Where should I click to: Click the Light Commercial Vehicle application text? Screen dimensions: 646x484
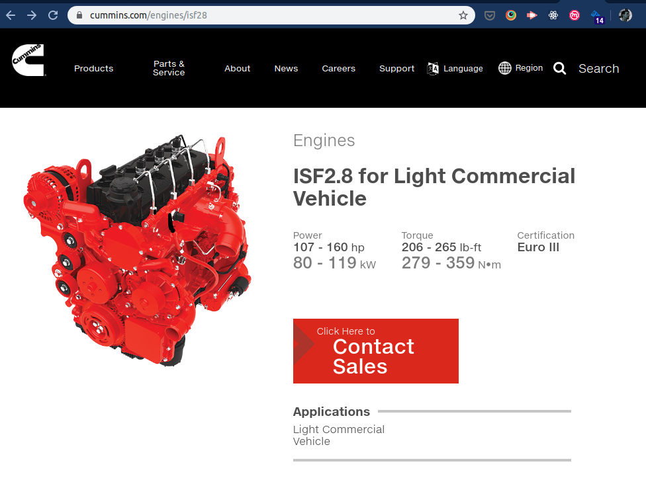tap(339, 435)
